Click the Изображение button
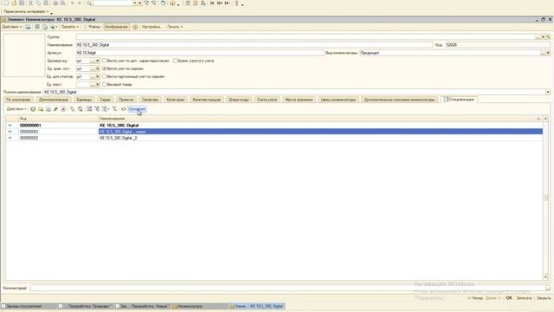The height and width of the screenshot is (312, 554). [x=116, y=27]
